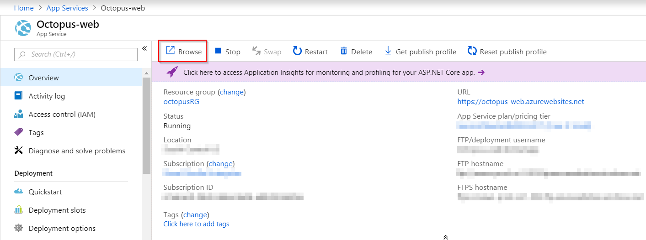Screen dimensions: 646x240
Task: Click Reset publish profile label
Action: coord(513,52)
